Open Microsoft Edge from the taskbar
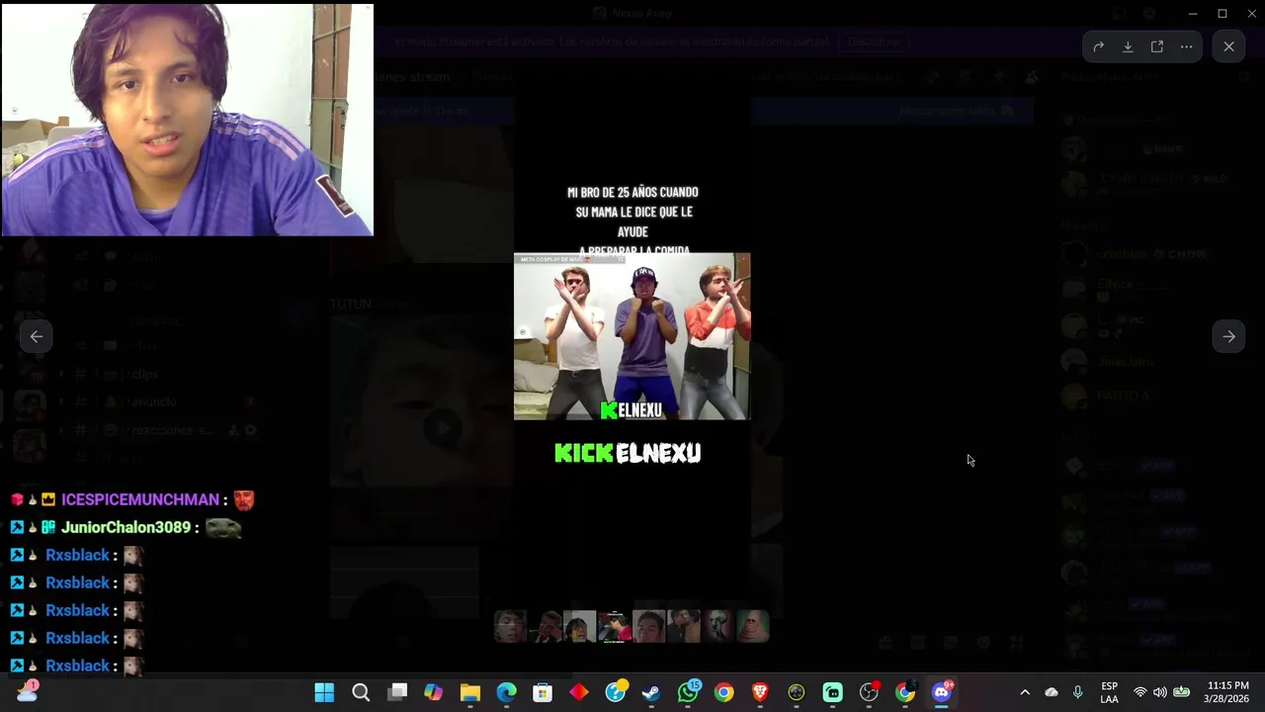This screenshot has height=712, width=1265. pyautogui.click(x=506, y=692)
